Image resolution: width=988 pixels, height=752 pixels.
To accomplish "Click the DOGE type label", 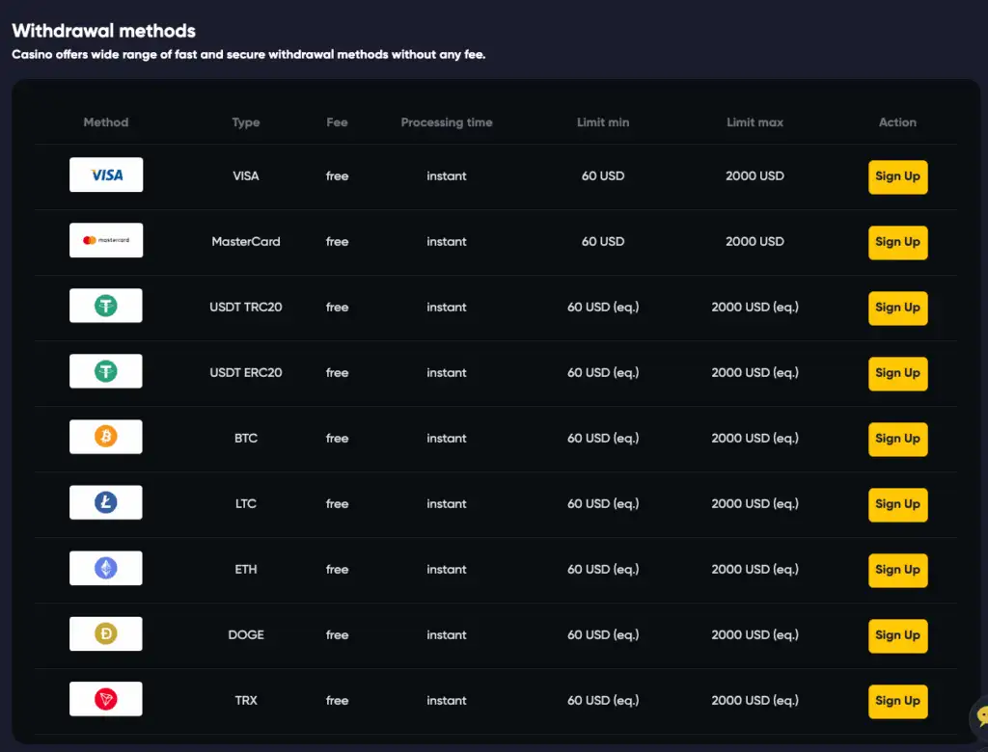I will pos(246,634).
